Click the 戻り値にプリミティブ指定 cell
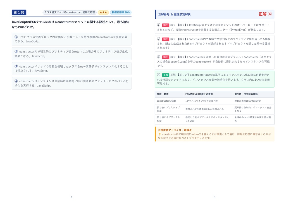The width and height of the screenshot is (286, 203). click(x=168, y=109)
